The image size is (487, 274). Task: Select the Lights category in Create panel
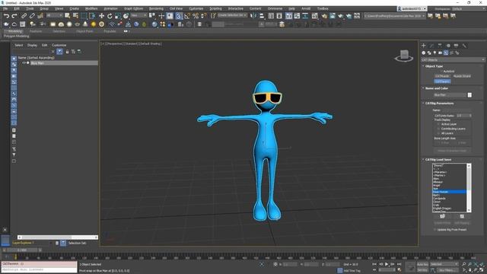[x=434, y=53]
